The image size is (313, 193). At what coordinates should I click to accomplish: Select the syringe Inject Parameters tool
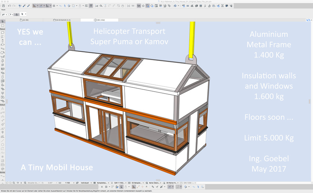28,6
